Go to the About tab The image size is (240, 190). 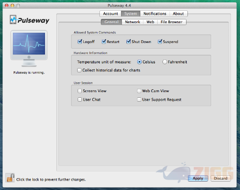pos(178,14)
